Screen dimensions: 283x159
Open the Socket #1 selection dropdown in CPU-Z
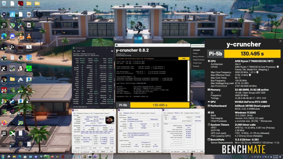click(86, 148)
